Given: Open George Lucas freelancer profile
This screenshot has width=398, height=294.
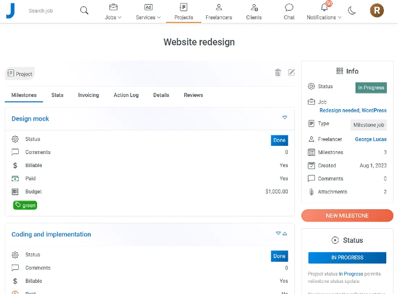Looking at the screenshot, I should coord(370,139).
